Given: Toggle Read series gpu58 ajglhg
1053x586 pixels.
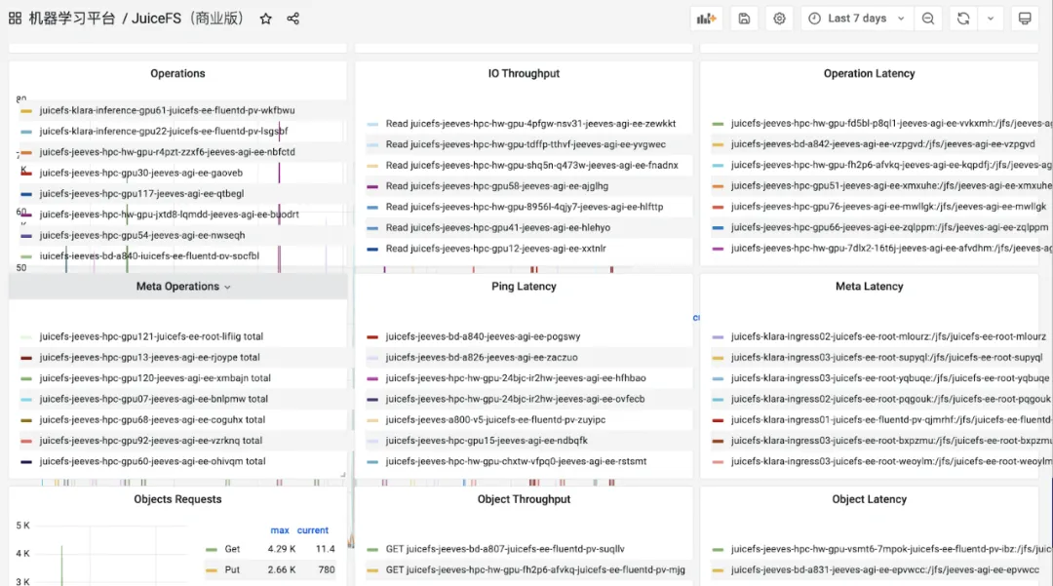Looking at the screenshot, I should click(497, 186).
